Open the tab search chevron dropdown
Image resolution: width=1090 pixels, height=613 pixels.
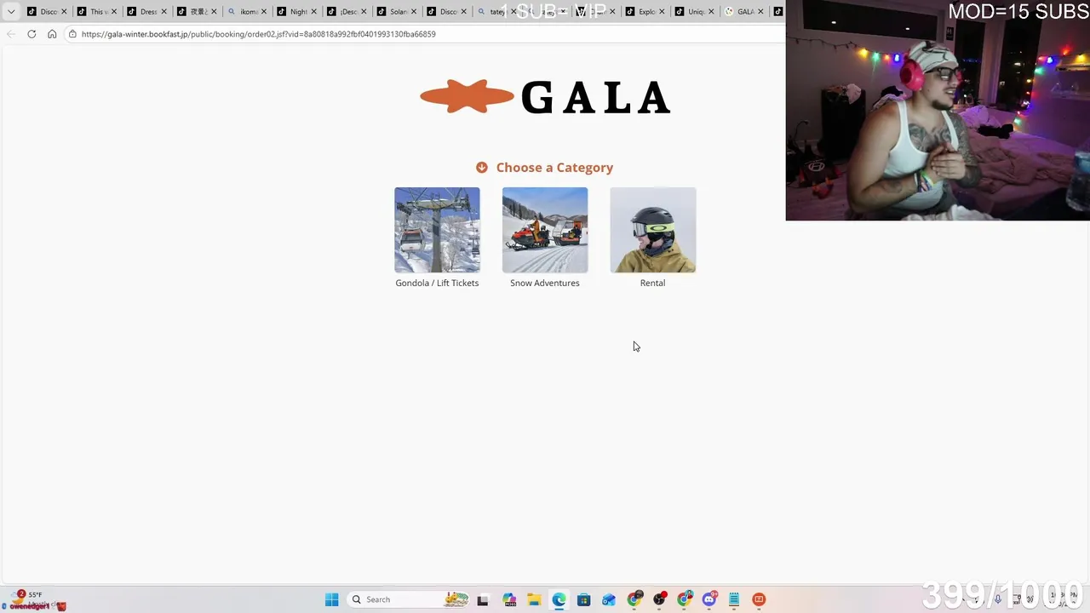point(11,12)
